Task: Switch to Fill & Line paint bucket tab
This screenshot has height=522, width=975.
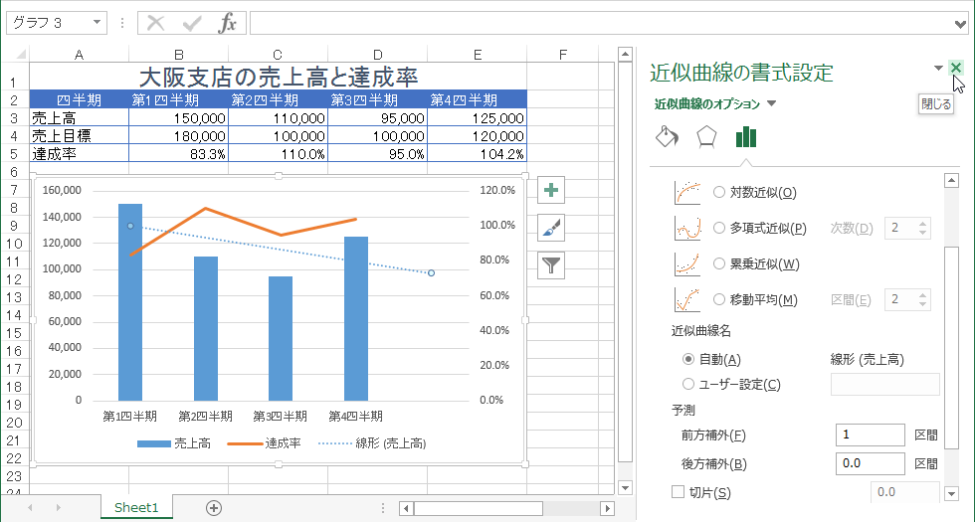Action: (667, 137)
